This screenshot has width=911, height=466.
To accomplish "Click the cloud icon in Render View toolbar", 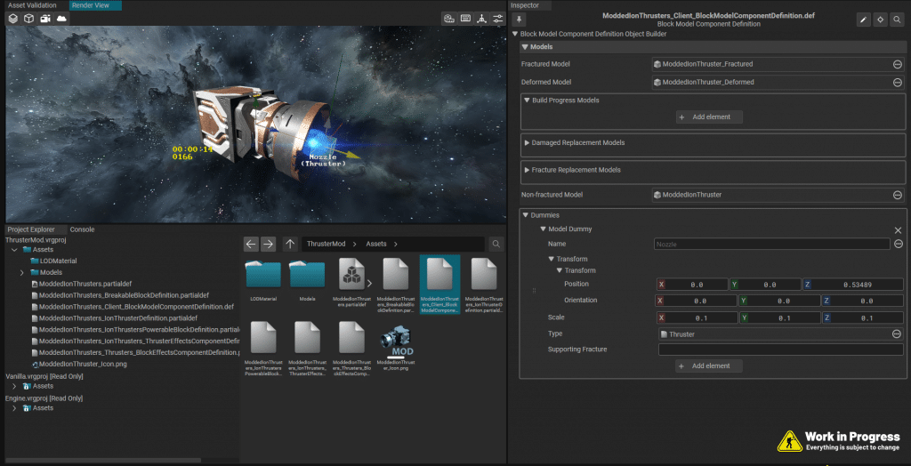I will coord(60,19).
